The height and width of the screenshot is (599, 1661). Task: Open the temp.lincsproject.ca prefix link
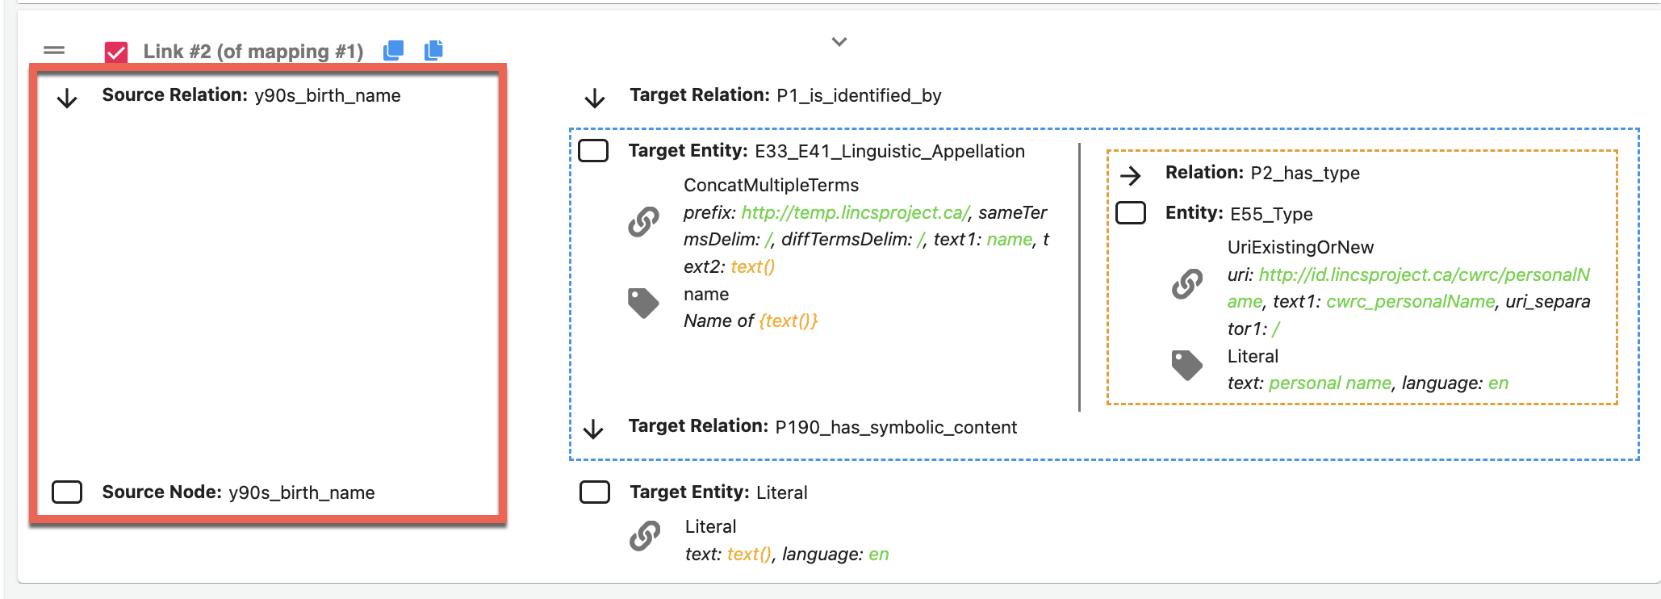coord(854,212)
